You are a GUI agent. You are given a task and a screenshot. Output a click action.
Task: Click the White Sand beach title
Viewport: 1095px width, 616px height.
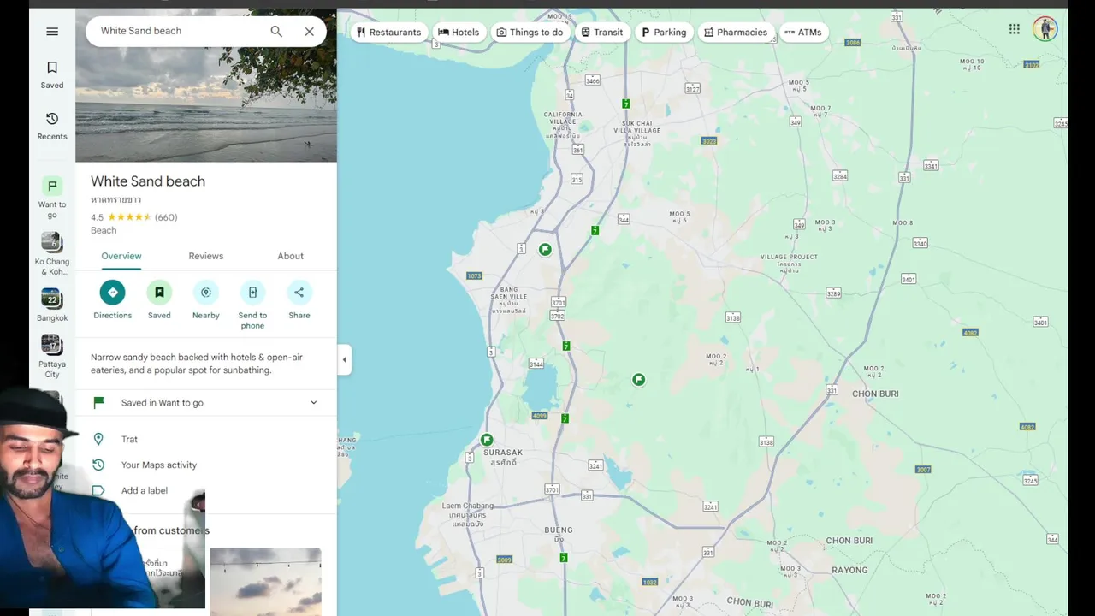[148, 181]
